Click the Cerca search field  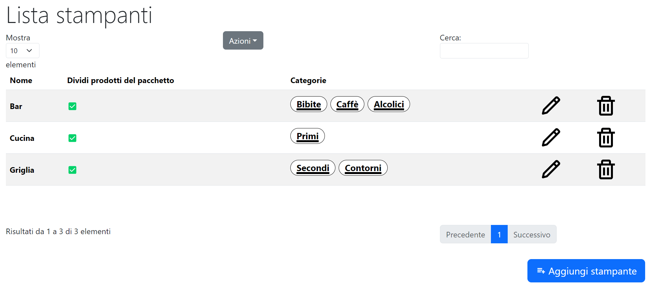484,51
